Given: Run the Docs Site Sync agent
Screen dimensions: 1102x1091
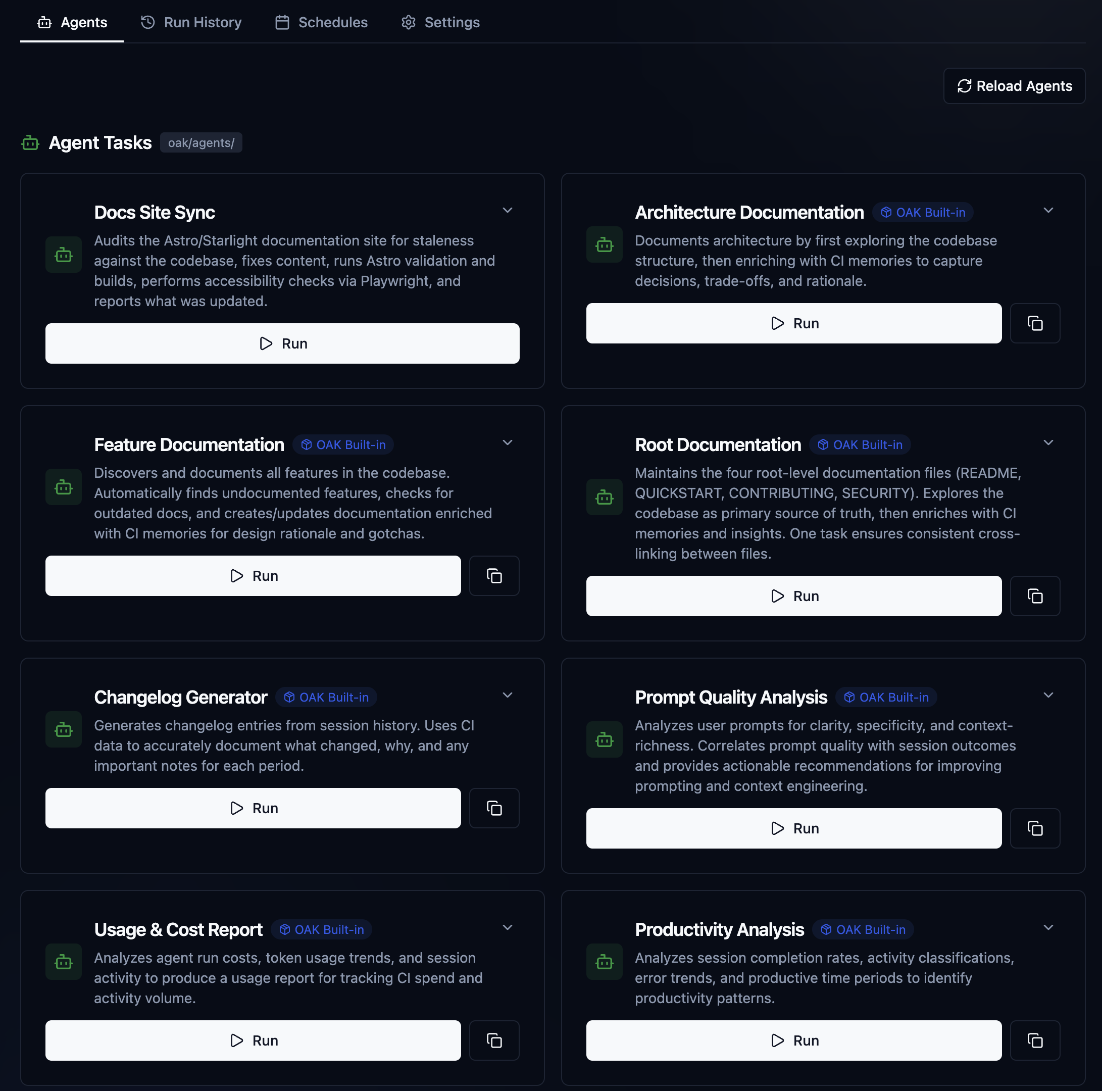Looking at the screenshot, I should tap(282, 343).
